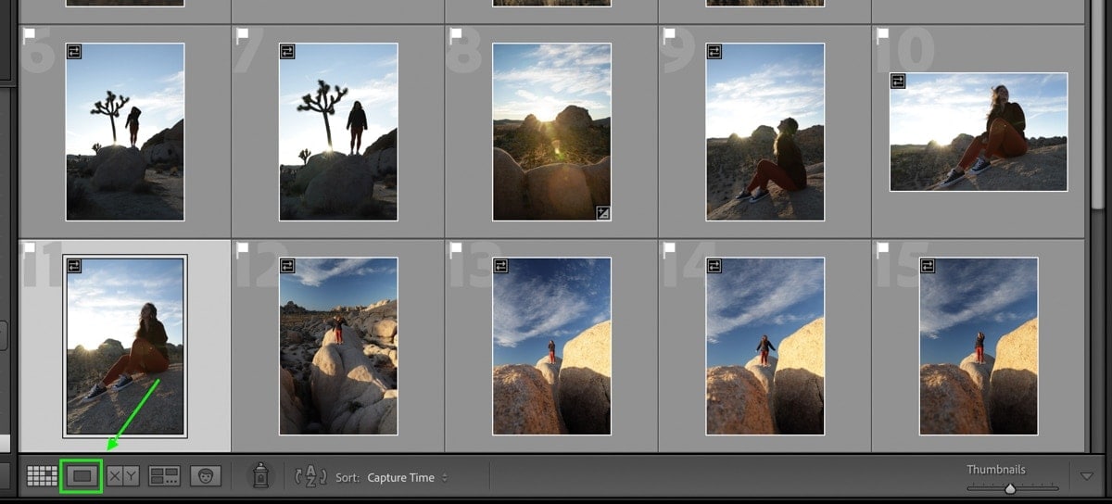
Task: Select photo 8 of sun flare over boulders
Action: pyautogui.click(x=551, y=132)
